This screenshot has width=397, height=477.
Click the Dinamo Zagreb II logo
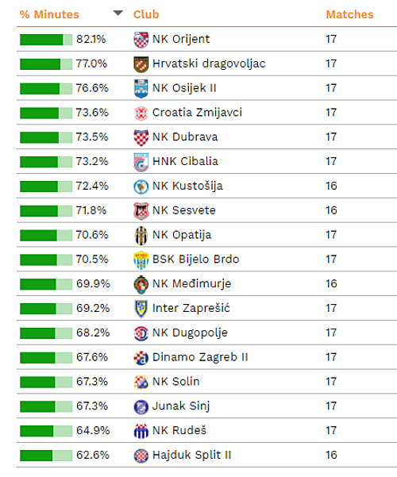pyautogui.click(x=141, y=358)
